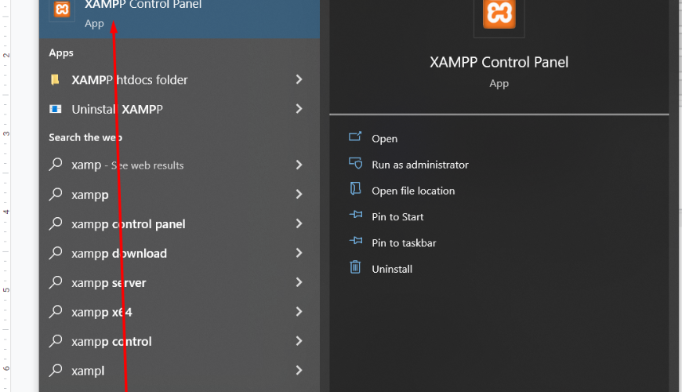Click the XAMPP Control Panel result icon
Viewport: 682px width, 392px height.
[61, 9]
